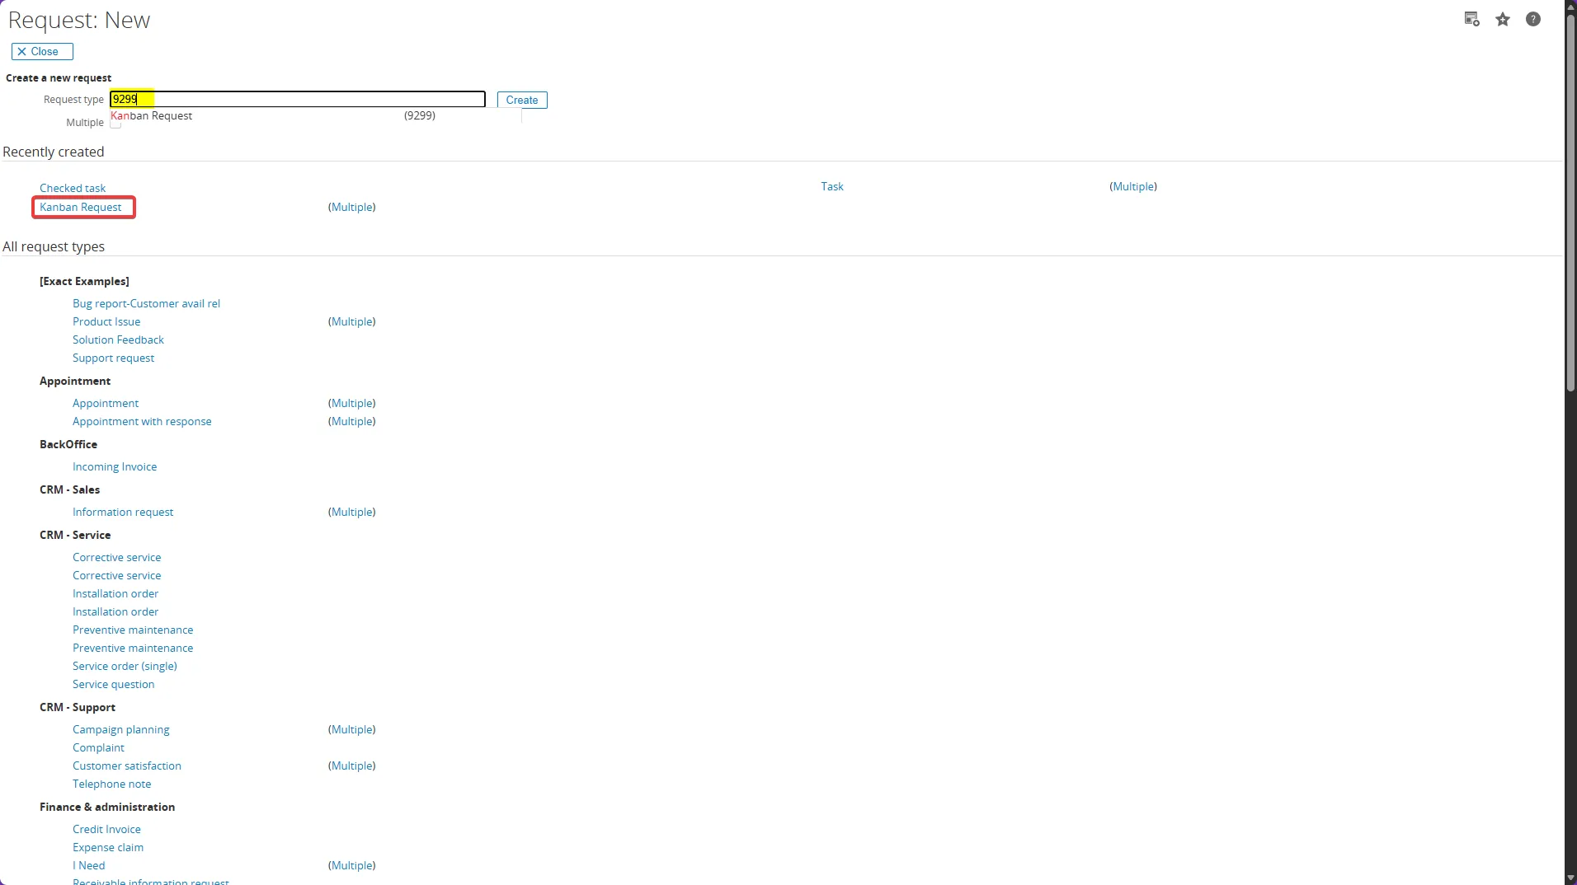Screen dimensions: 1577x885
Task: Select Kanban Request autocomplete suggestion
Action: pyautogui.click(x=152, y=116)
